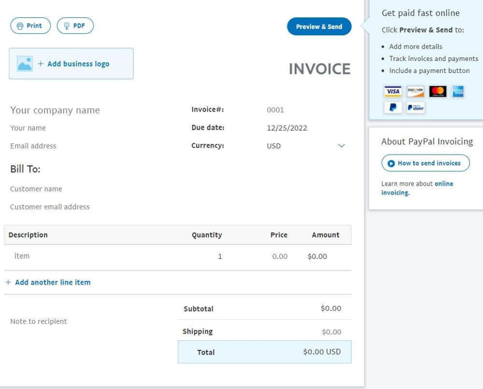Click the Mastercard payment icon

(438, 91)
